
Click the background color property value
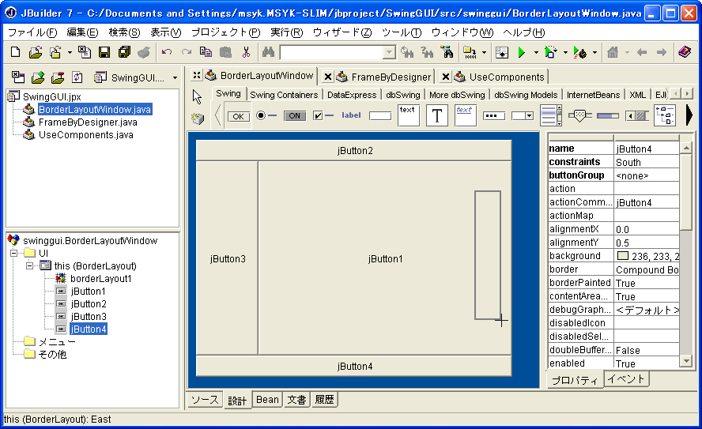click(646, 256)
